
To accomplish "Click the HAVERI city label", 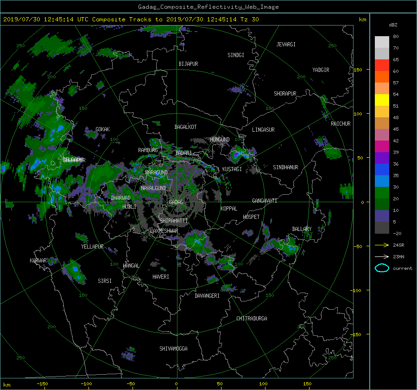I will pos(161,277).
